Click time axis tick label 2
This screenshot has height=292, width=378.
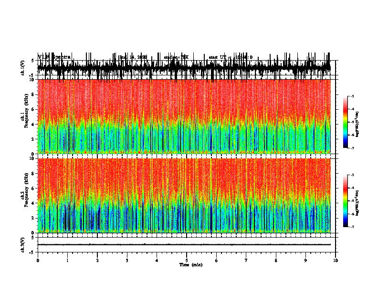(x=97, y=261)
